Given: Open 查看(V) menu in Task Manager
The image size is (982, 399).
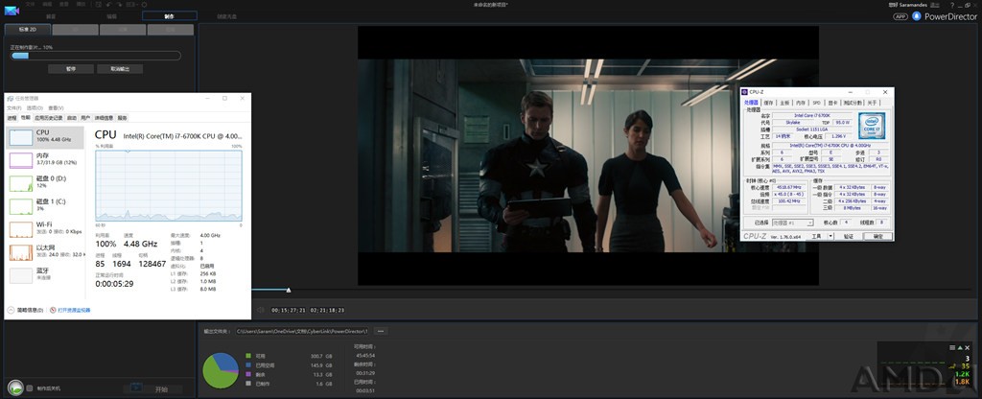Looking at the screenshot, I should (56, 107).
